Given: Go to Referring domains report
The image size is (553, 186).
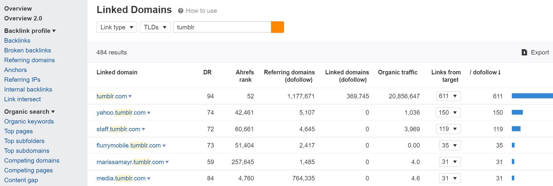Looking at the screenshot, I should coord(29,60).
